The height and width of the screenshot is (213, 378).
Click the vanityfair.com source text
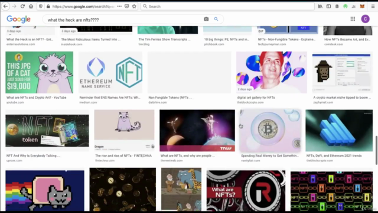[250, 160]
